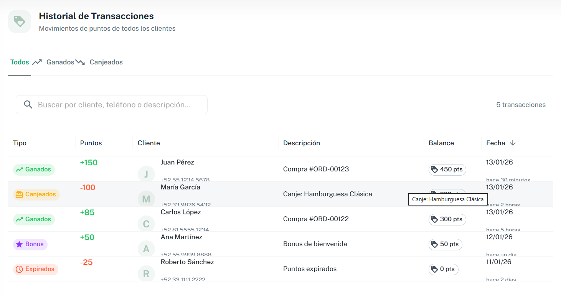Click the tag icon inside the 0 pts pill
561x296 pixels.
pyautogui.click(x=434, y=269)
